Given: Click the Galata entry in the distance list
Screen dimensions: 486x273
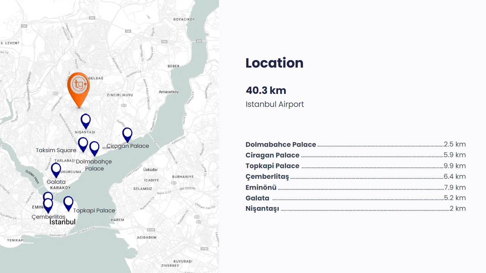Looking at the screenshot, I should (x=257, y=198).
